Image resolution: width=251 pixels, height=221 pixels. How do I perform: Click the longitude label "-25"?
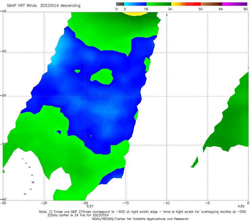pos(44,203)
